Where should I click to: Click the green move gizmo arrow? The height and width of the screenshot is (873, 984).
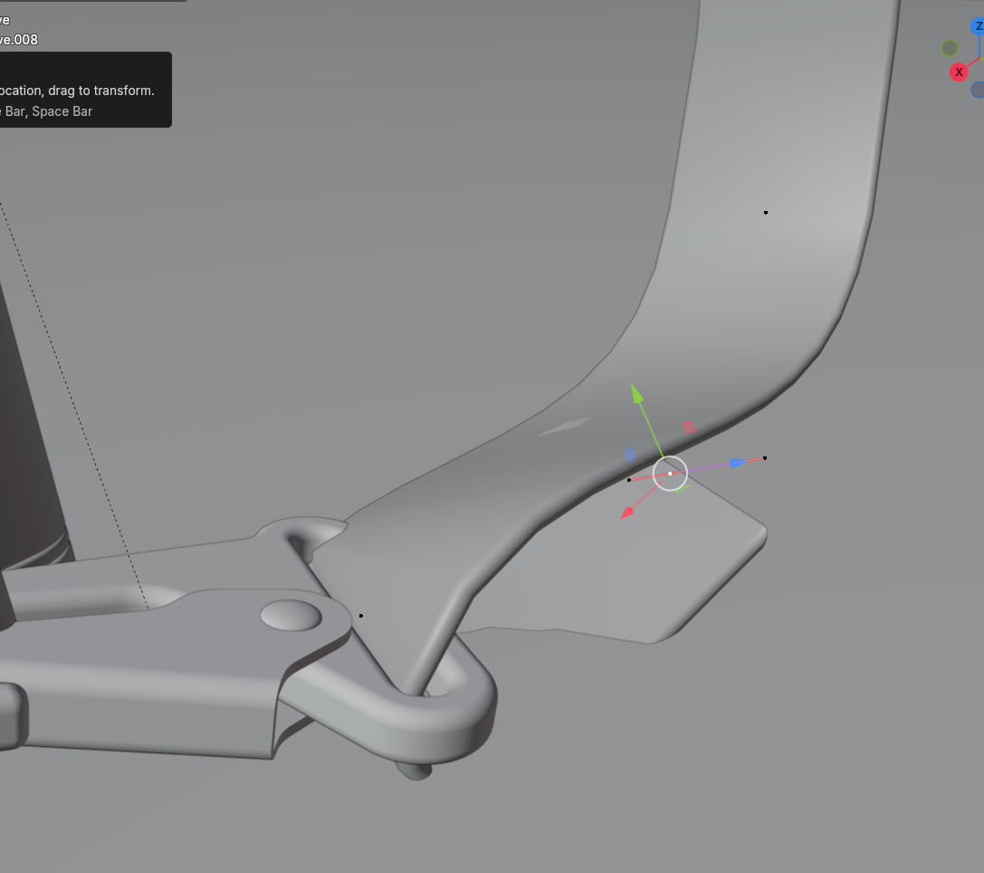click(x=637, y=394)
